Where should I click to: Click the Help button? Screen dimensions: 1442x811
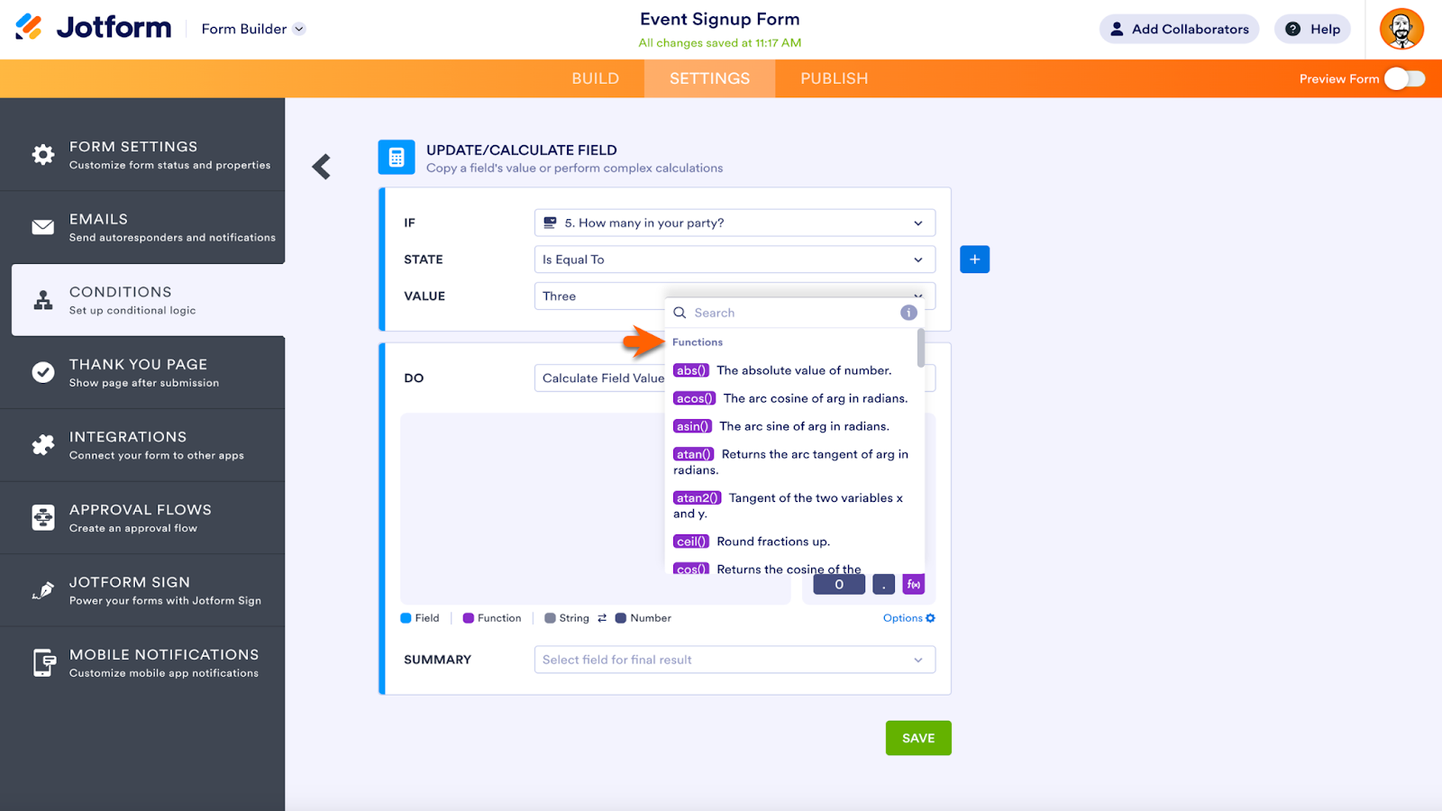tap(1312, 29)
